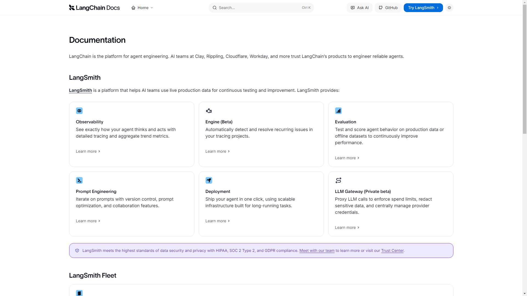Click the GitHub octocat icon
The width and height of the screenshot is (527, 296).
pos(381,8)
